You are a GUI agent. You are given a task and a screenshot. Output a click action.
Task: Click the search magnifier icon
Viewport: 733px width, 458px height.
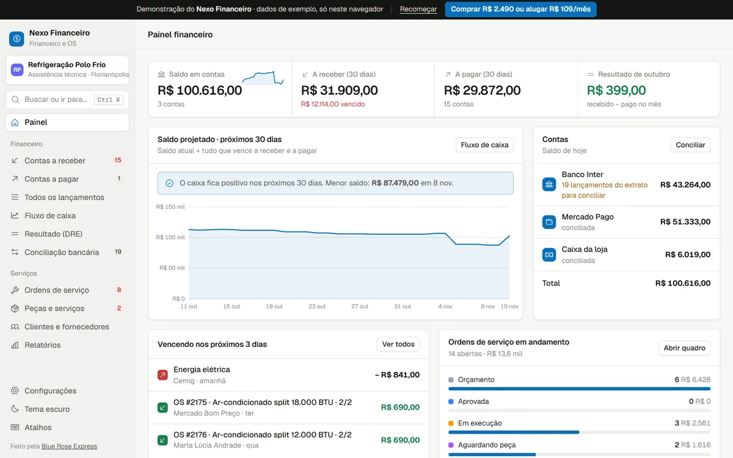(15, 100)
